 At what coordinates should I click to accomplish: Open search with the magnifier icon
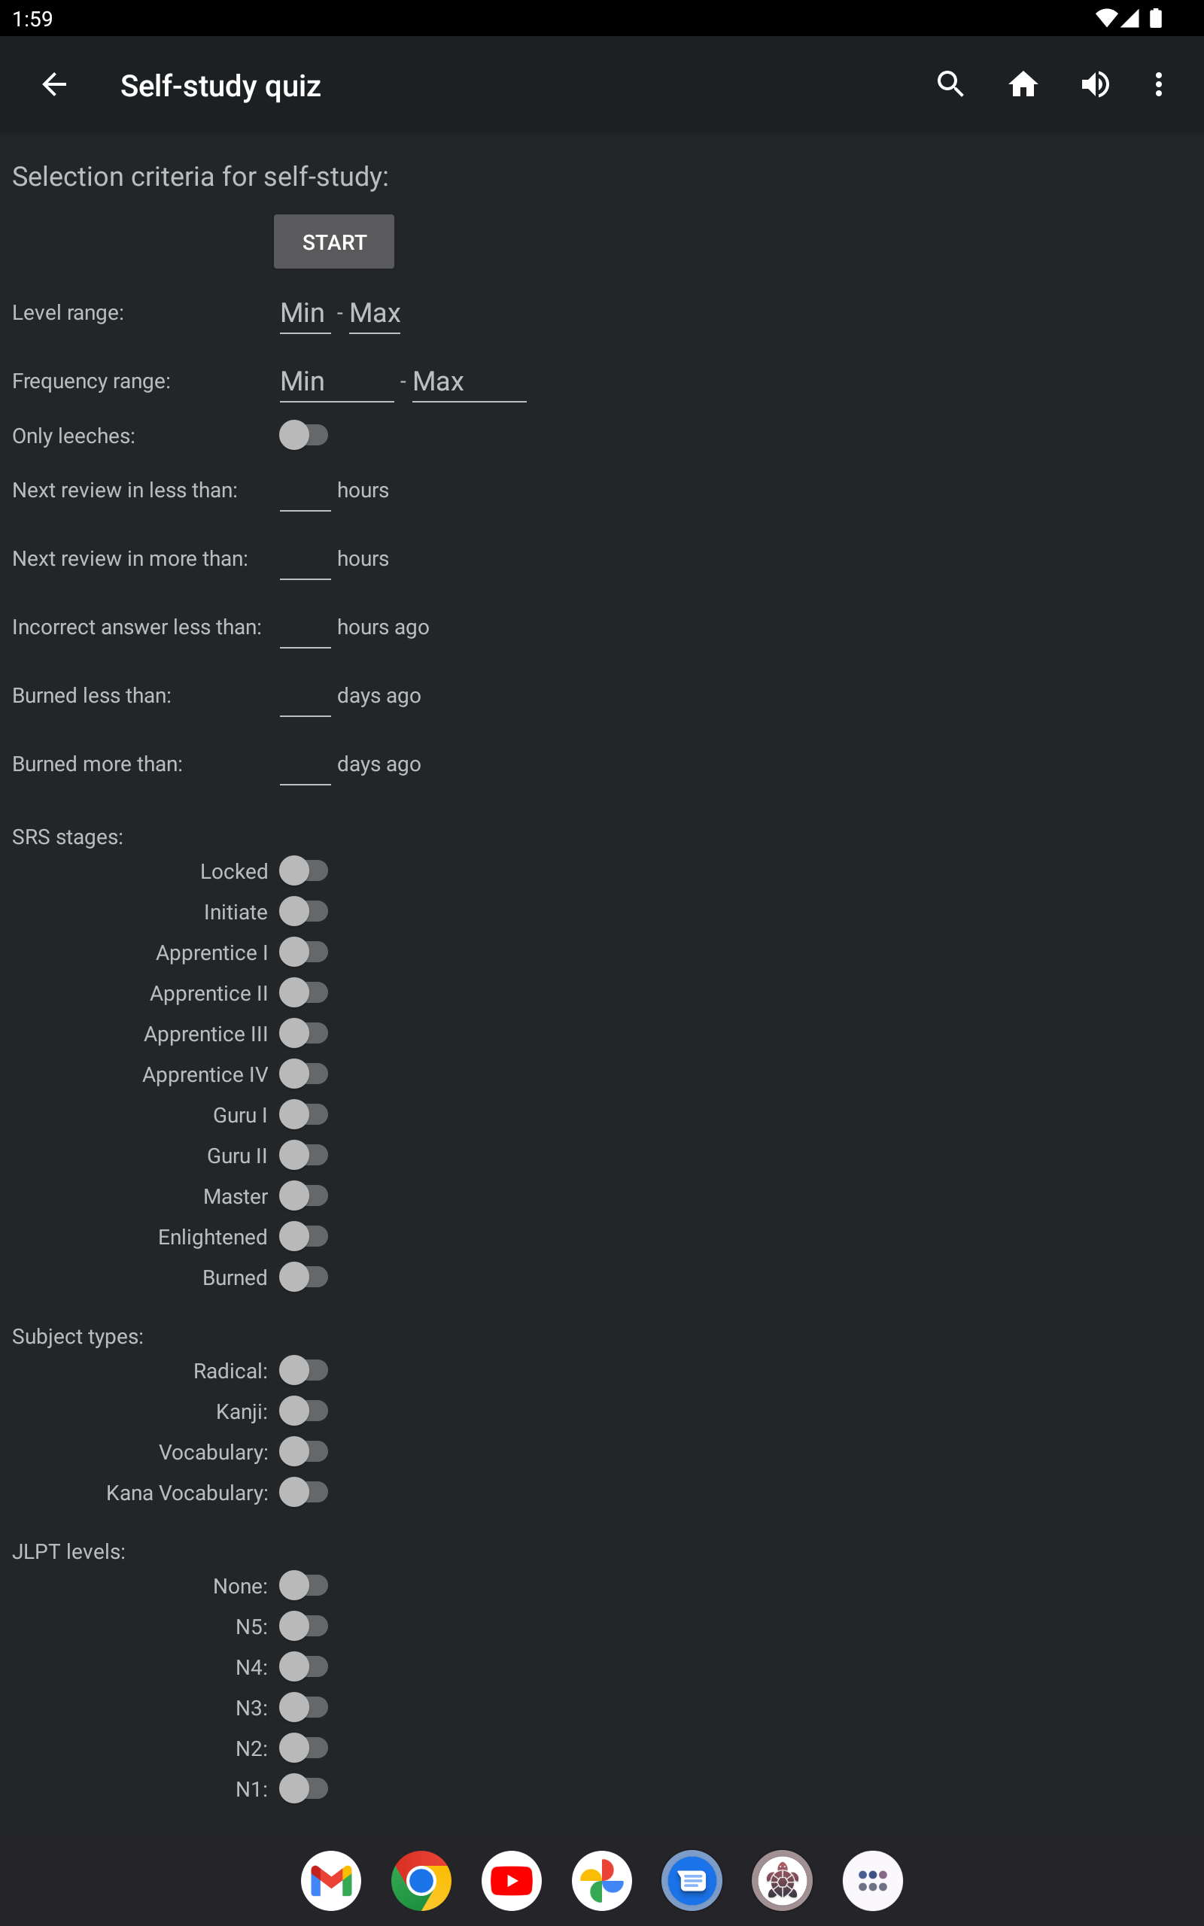tap(950, 84)
